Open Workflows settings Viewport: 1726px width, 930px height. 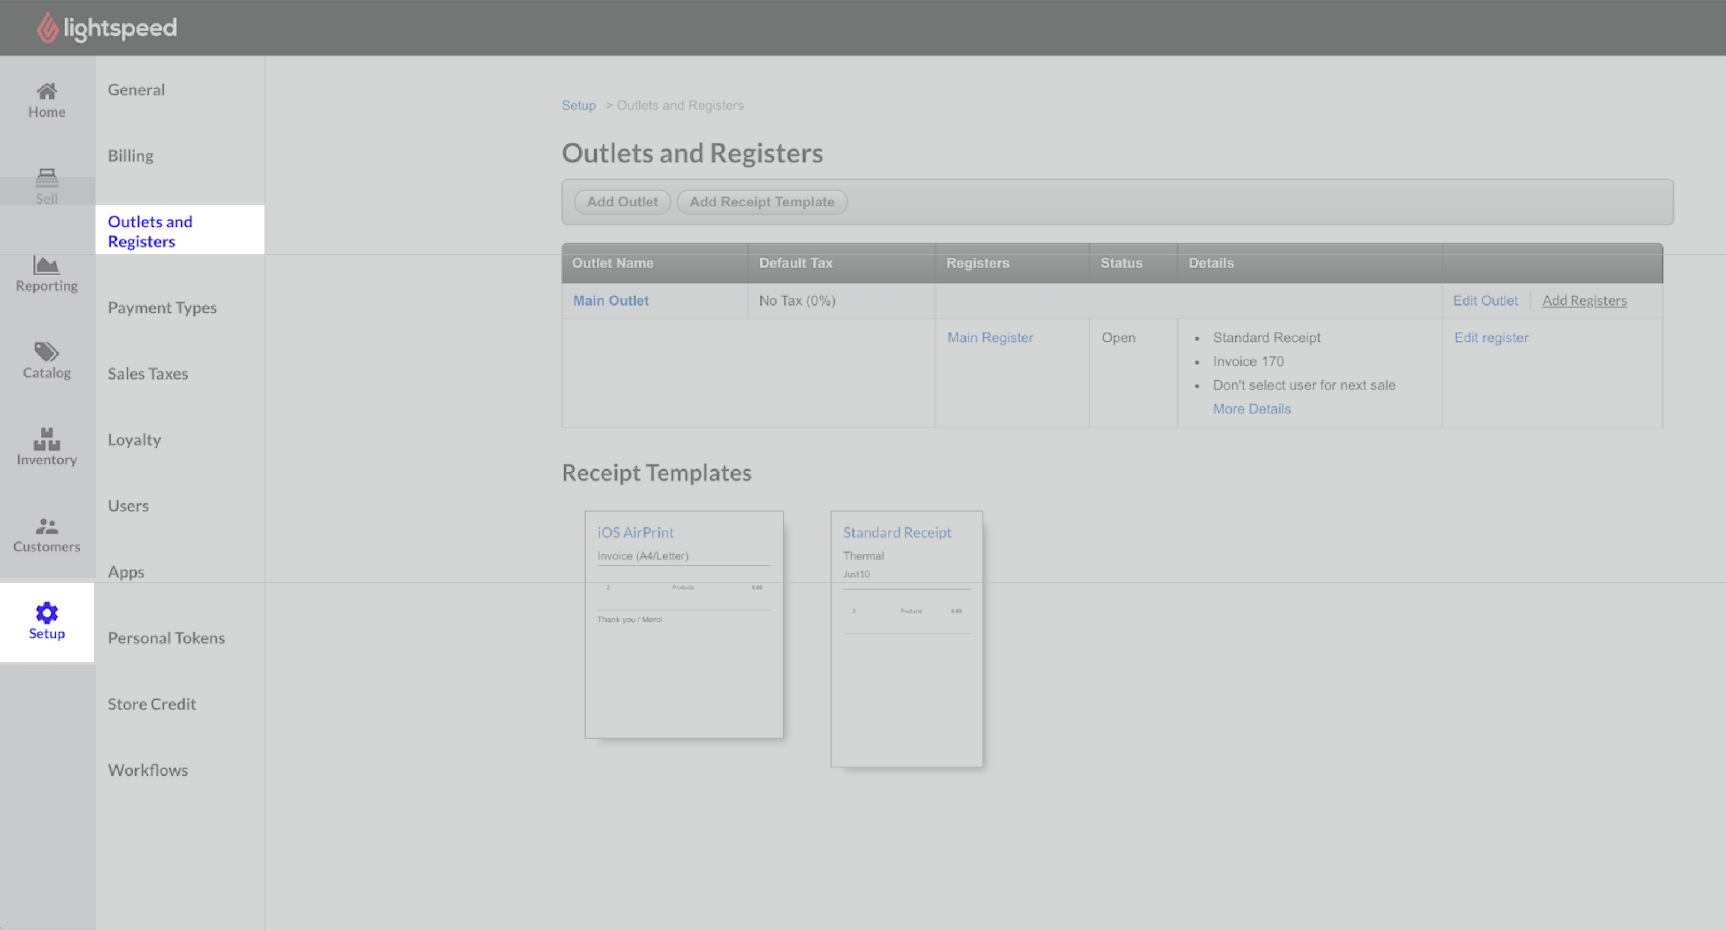tap(148, 770)
